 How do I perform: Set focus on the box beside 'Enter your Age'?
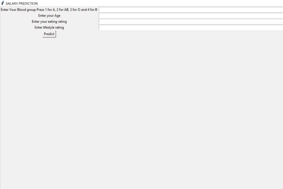[191, 16]
